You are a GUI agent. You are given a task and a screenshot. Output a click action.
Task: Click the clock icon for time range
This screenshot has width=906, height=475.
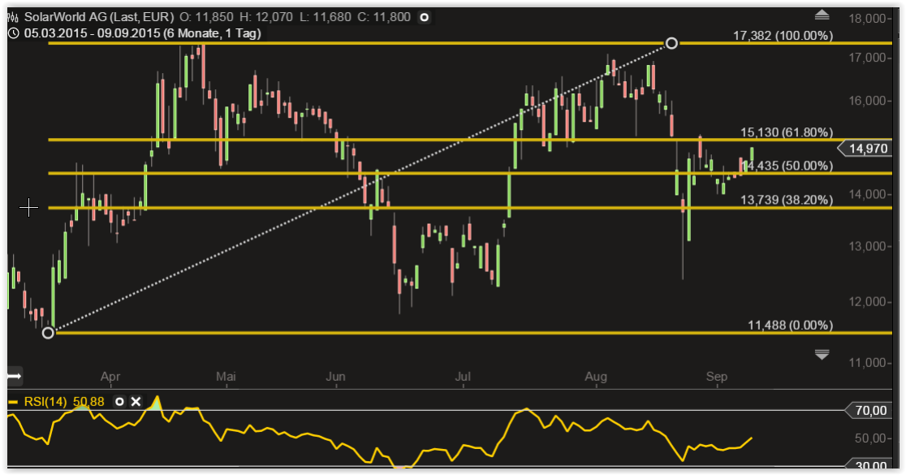point(13,33)
